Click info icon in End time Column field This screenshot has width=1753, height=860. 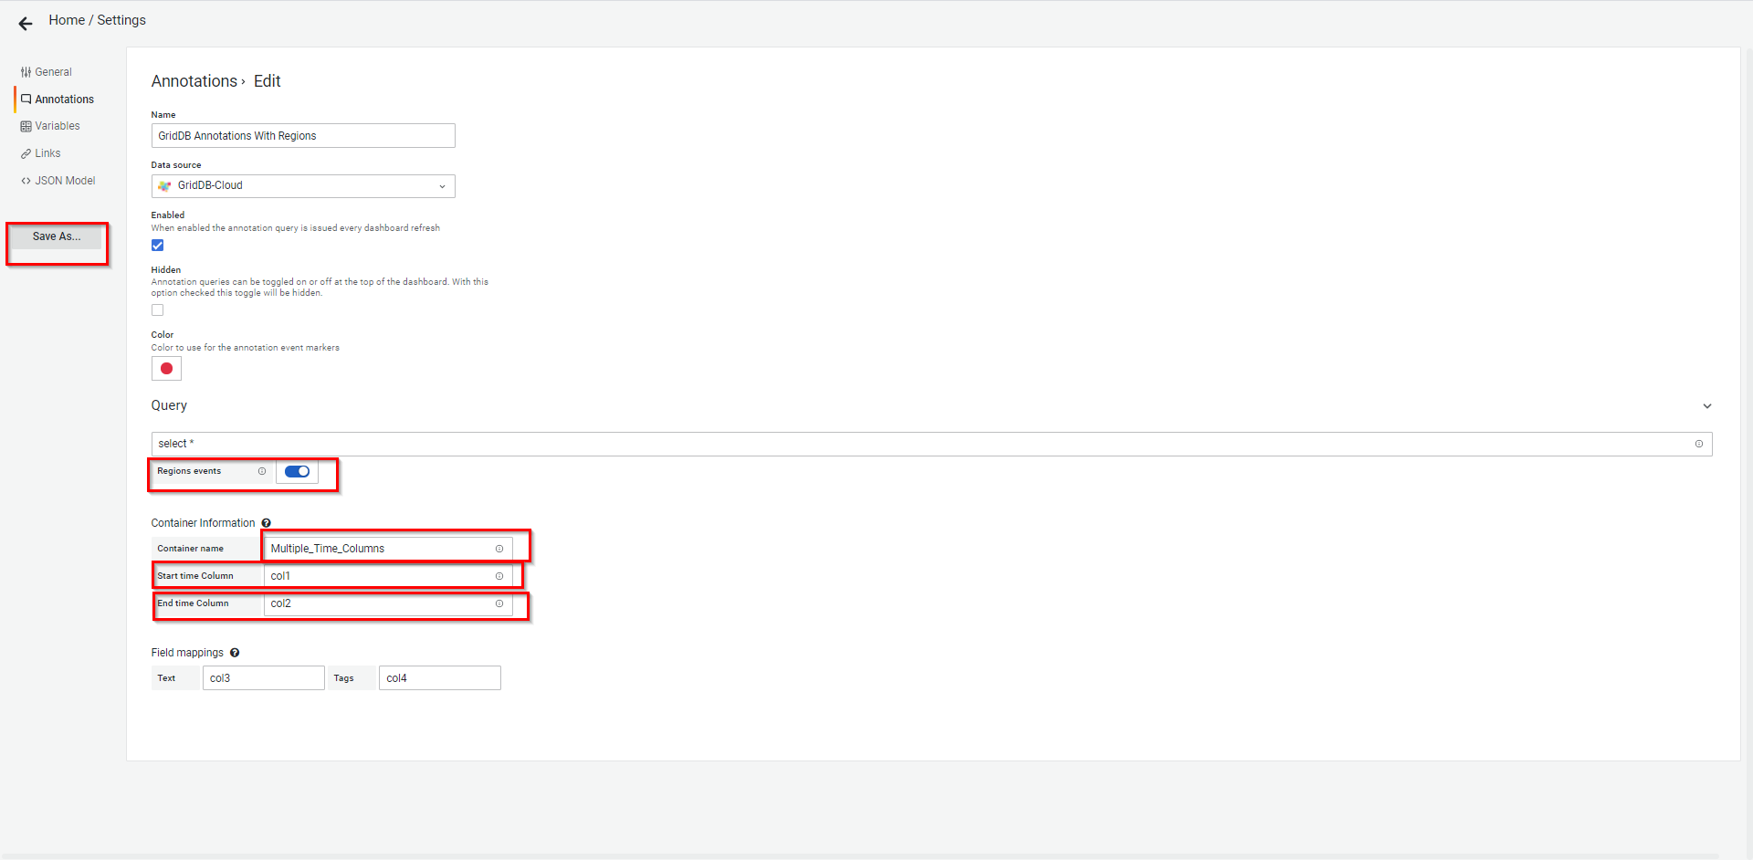point(499,603)
